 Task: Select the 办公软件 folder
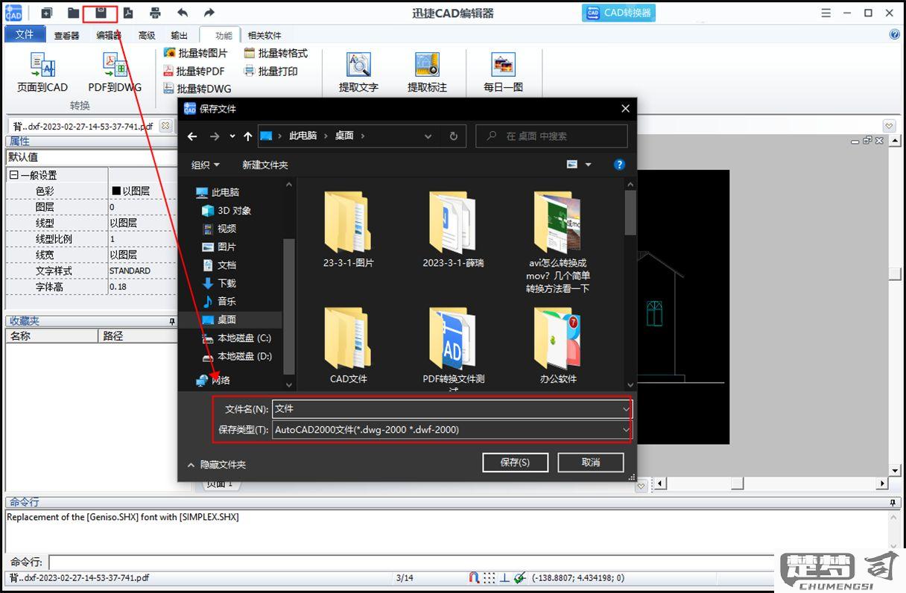tap(558, 345)
